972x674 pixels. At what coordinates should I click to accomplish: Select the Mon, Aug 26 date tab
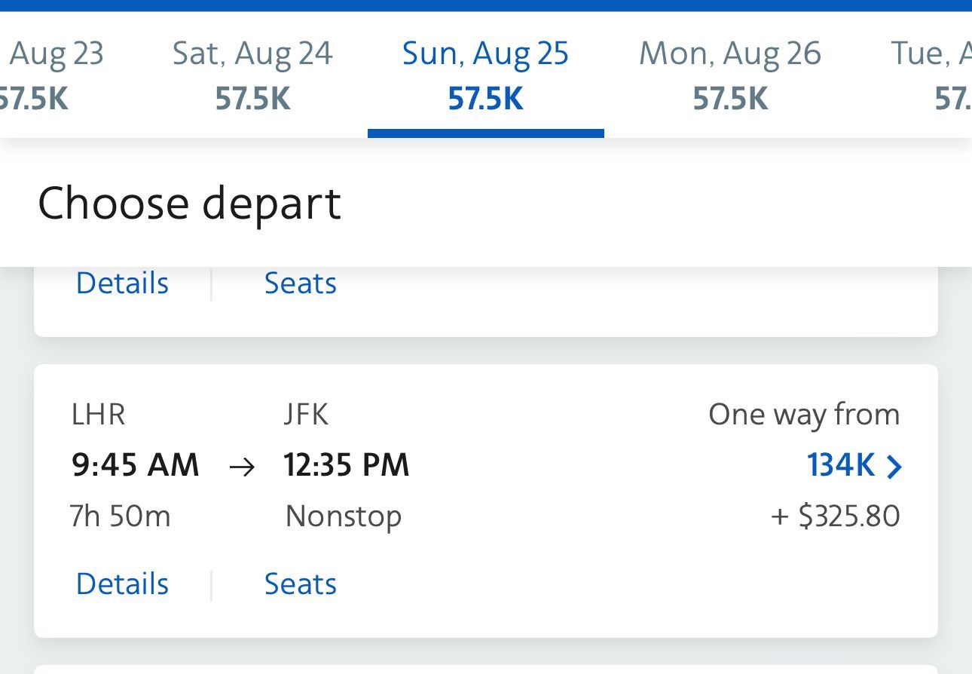pos(729,75)
